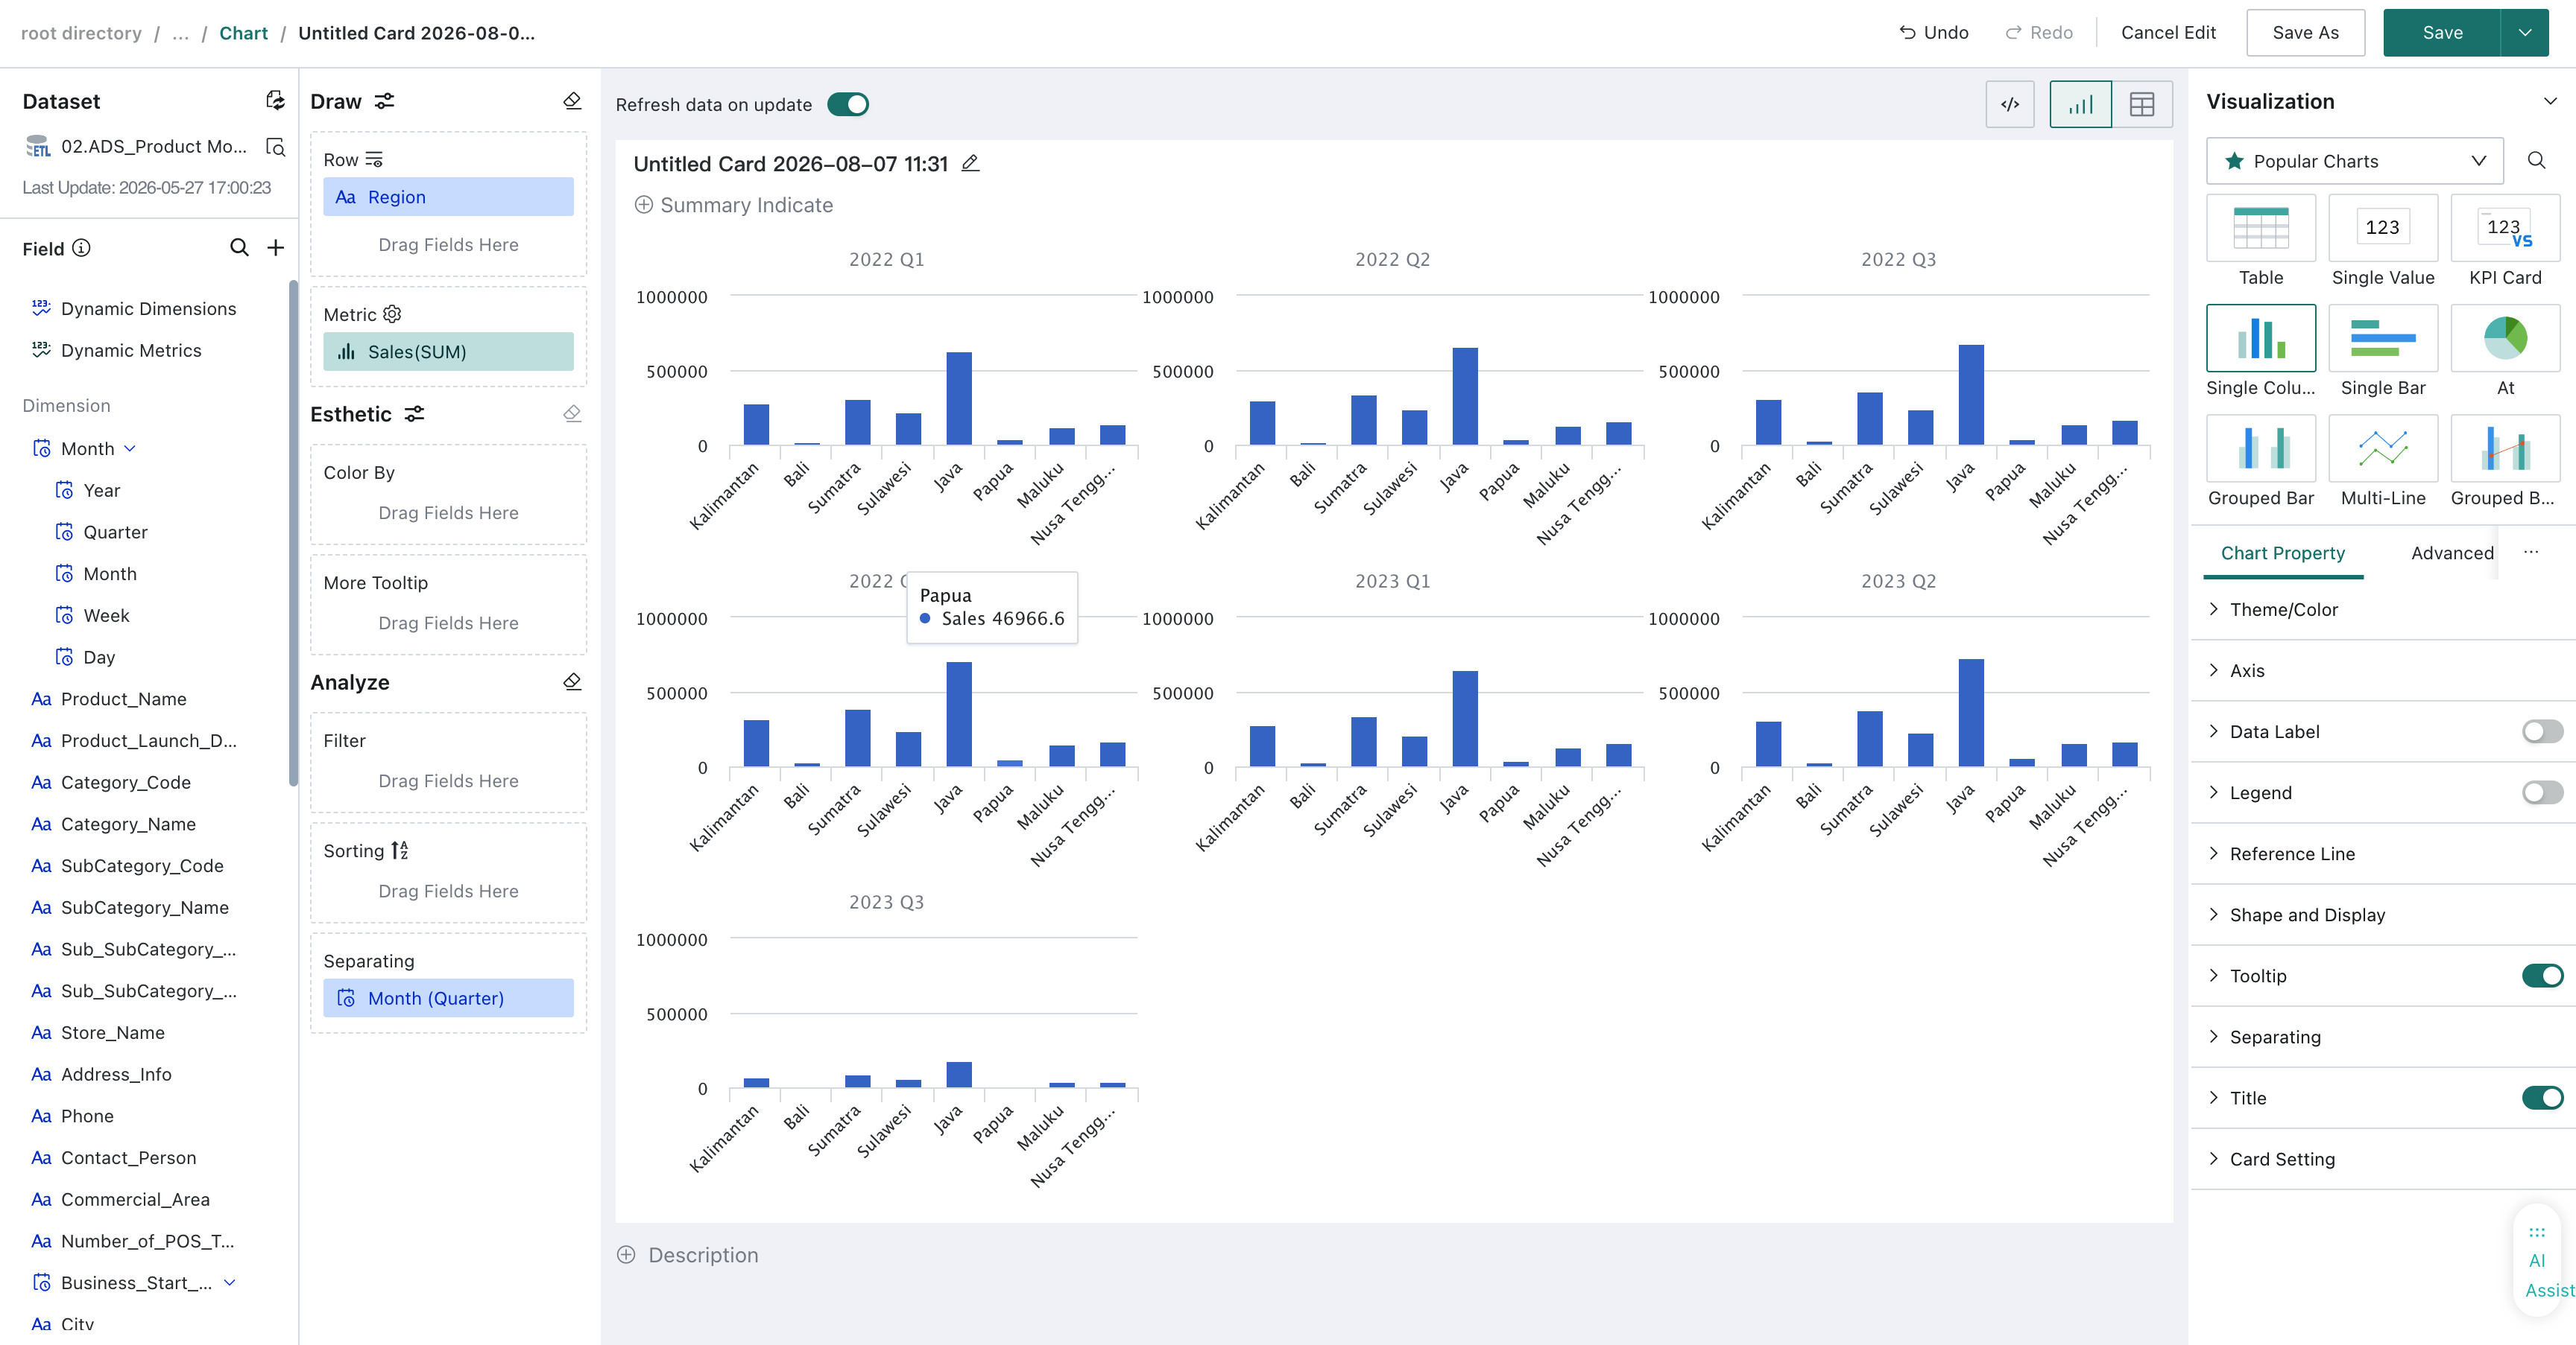
Task: Open the Save button dropdown arrow
Action: (2524, 33)
